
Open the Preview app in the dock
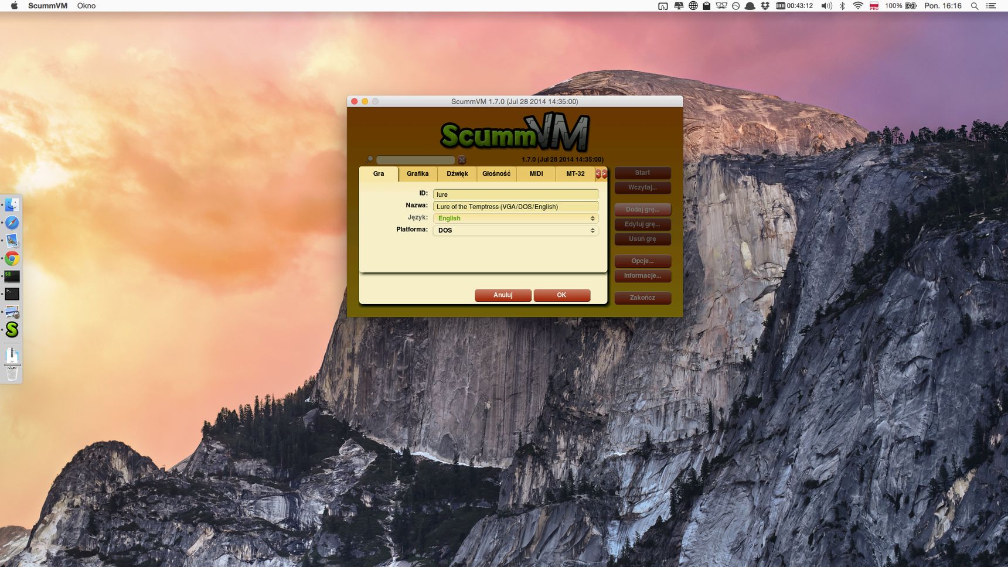(x=12, y=312)
